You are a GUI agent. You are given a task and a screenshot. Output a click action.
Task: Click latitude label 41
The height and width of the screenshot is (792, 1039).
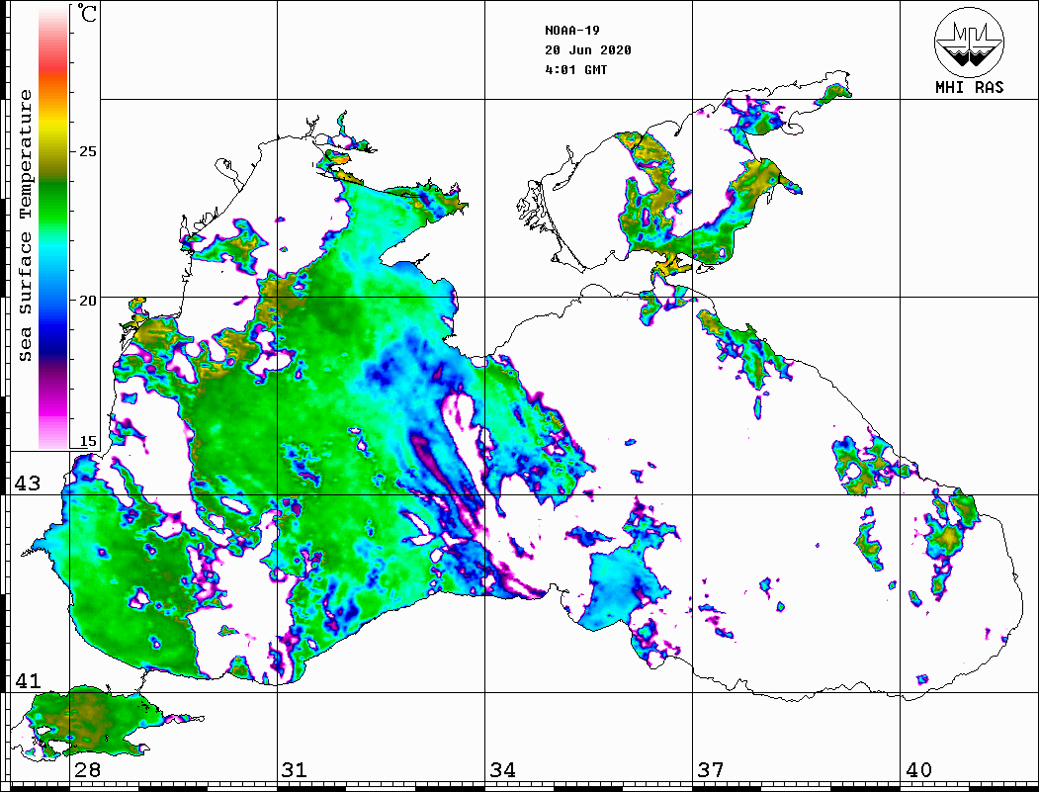coord(28,680)
